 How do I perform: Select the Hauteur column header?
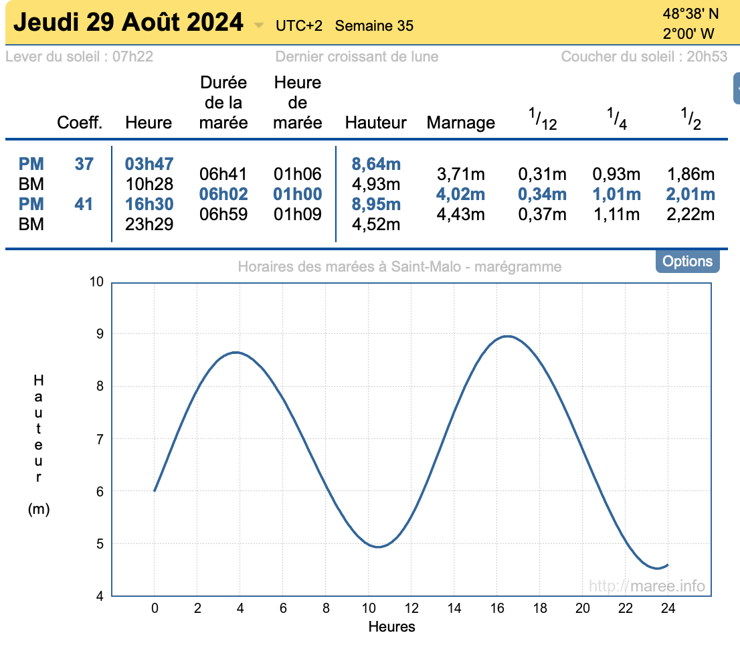(375, 123)
